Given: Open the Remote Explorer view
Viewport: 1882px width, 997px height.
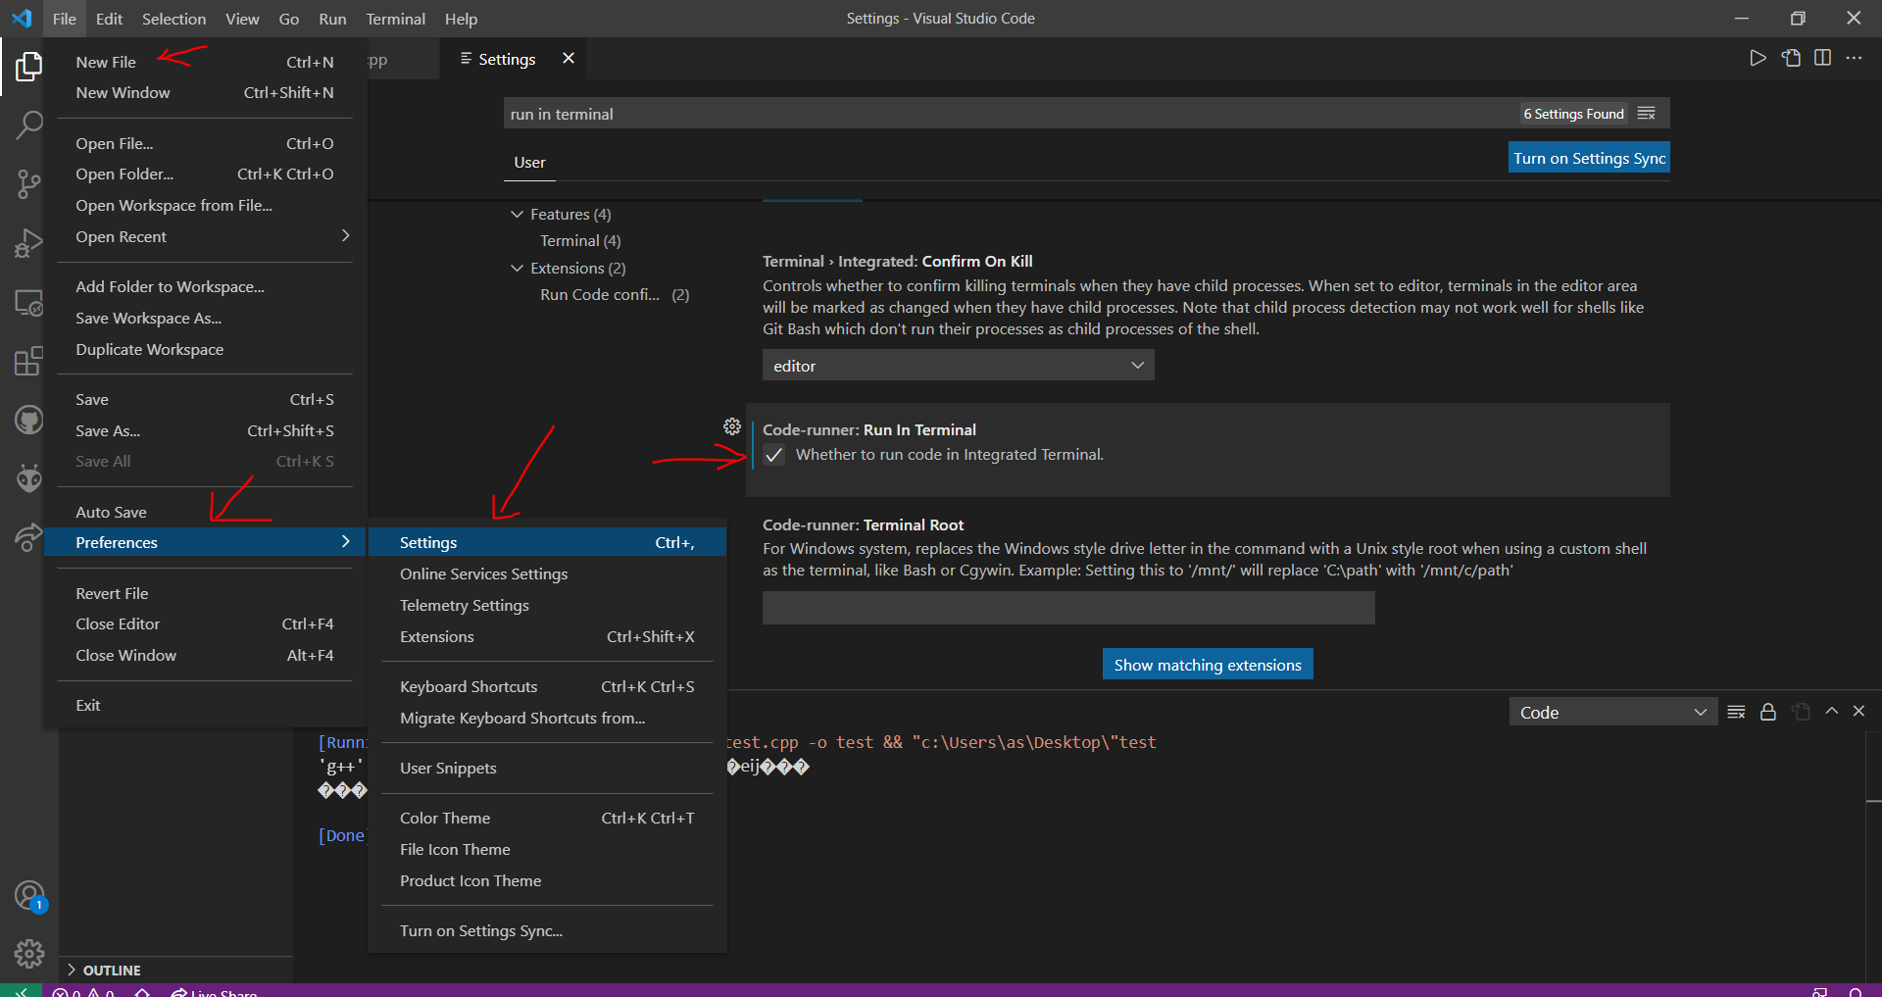Looking at the screenshot, I should coord(28,303).
